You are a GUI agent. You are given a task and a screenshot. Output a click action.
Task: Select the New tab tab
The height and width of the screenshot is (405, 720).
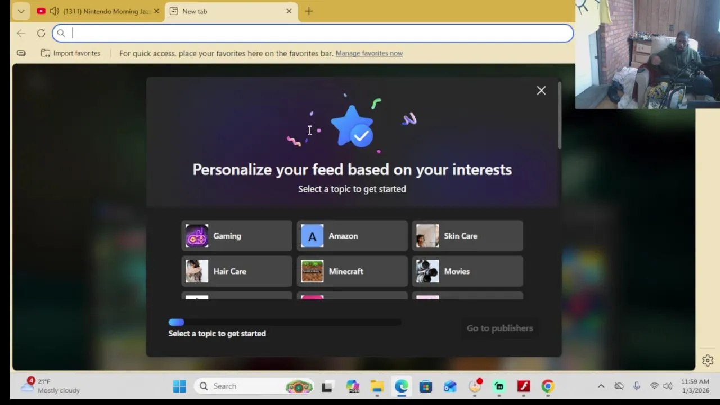(x=231, y=11)
